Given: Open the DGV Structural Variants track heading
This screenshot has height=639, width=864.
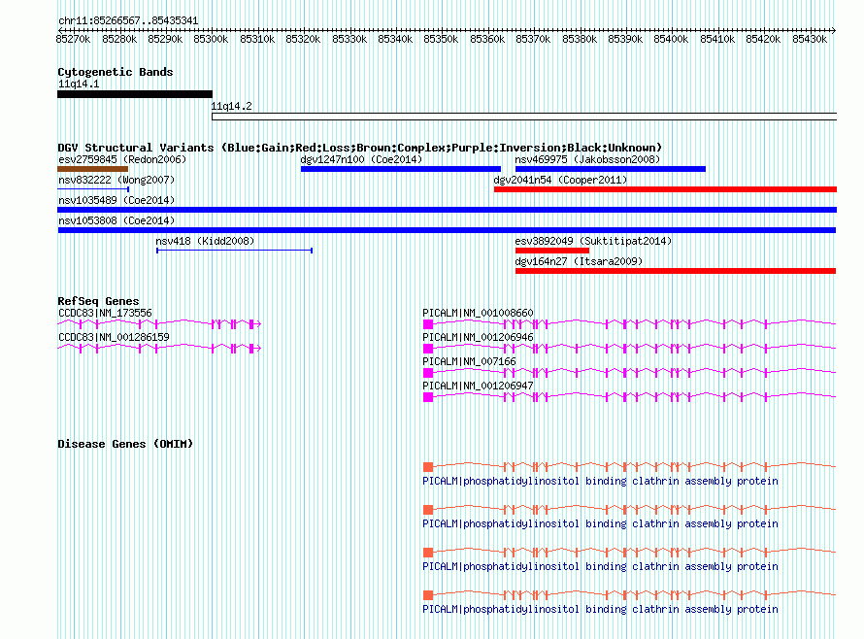Looking at the screenshot, I should pos(359,148).
